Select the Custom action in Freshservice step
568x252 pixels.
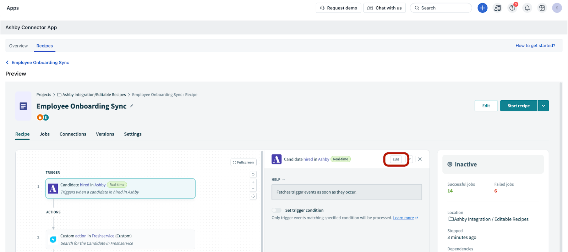tap(120, 240)
